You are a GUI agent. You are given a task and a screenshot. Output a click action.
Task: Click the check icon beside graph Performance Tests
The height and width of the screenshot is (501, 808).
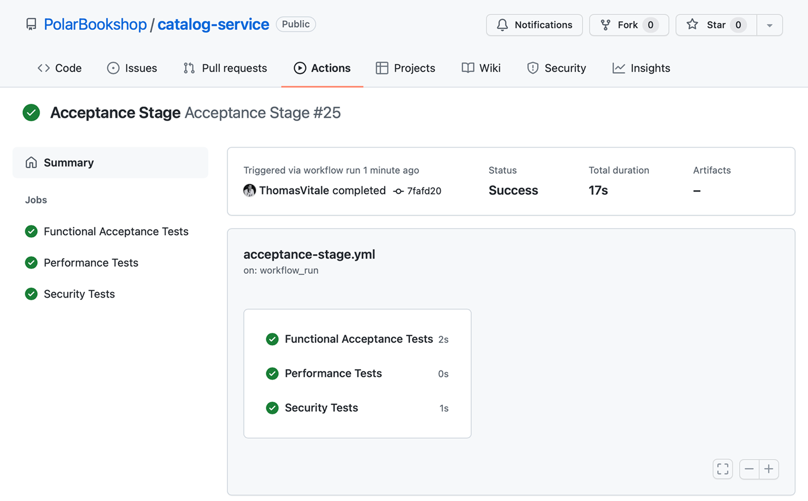coord(272,374)
